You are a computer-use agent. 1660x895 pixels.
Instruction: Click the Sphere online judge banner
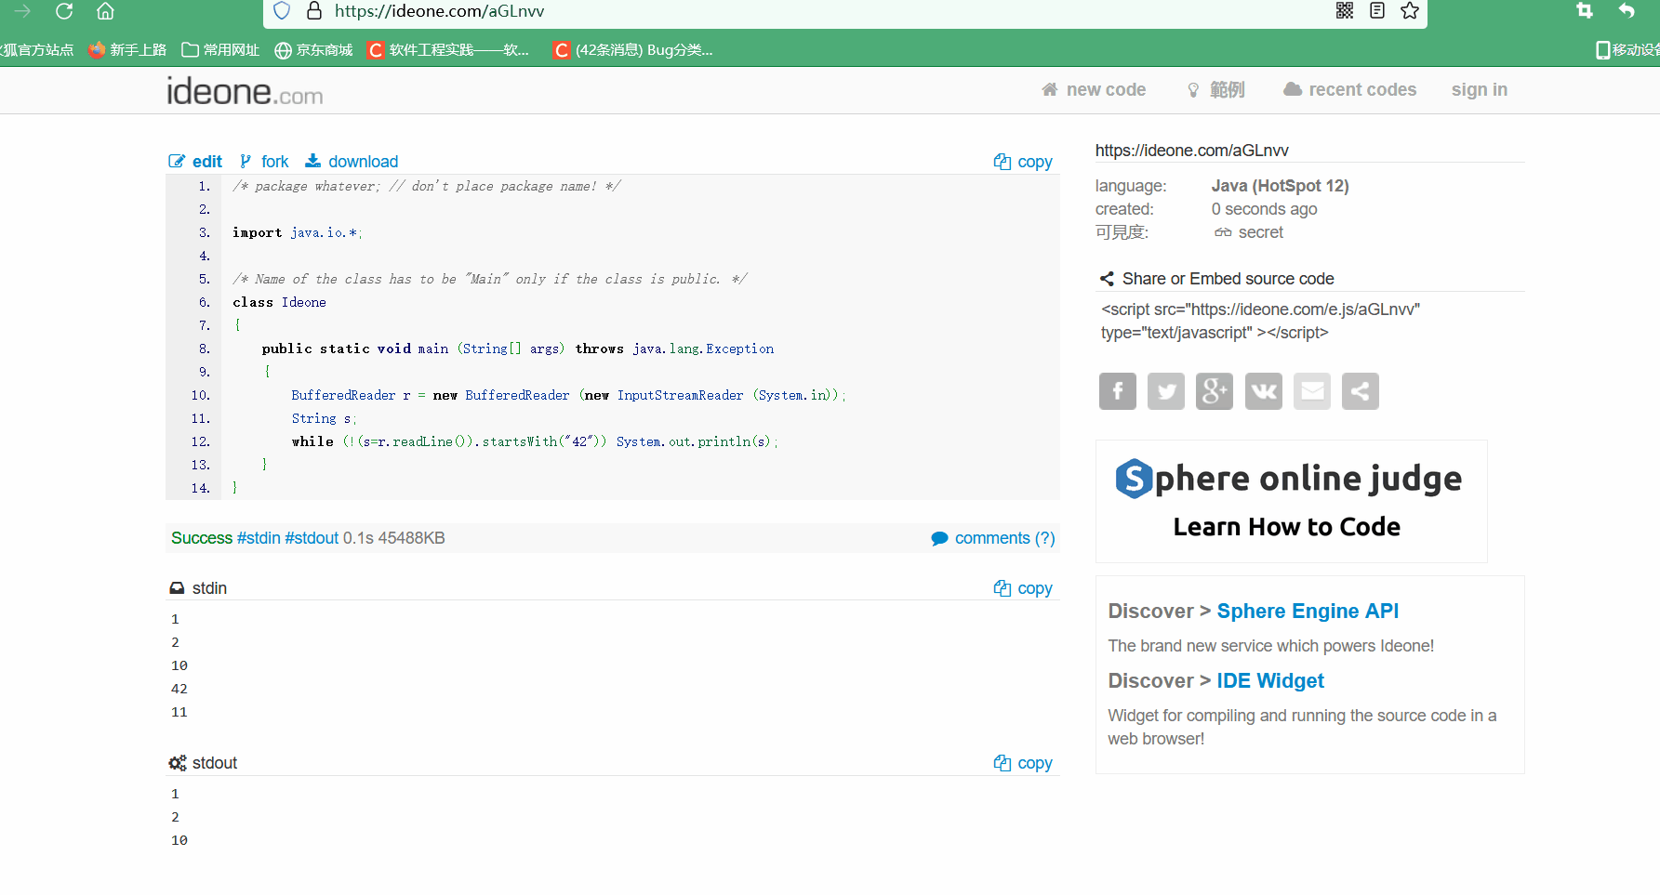1291,501
